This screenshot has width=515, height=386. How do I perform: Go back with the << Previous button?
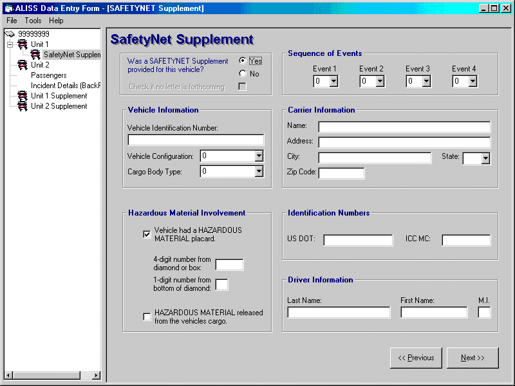(416, 358)
